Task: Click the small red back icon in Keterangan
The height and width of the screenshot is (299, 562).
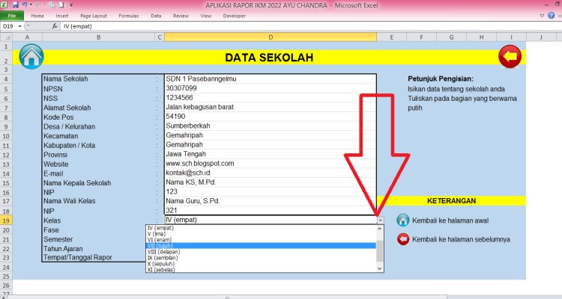Action: 402,238
